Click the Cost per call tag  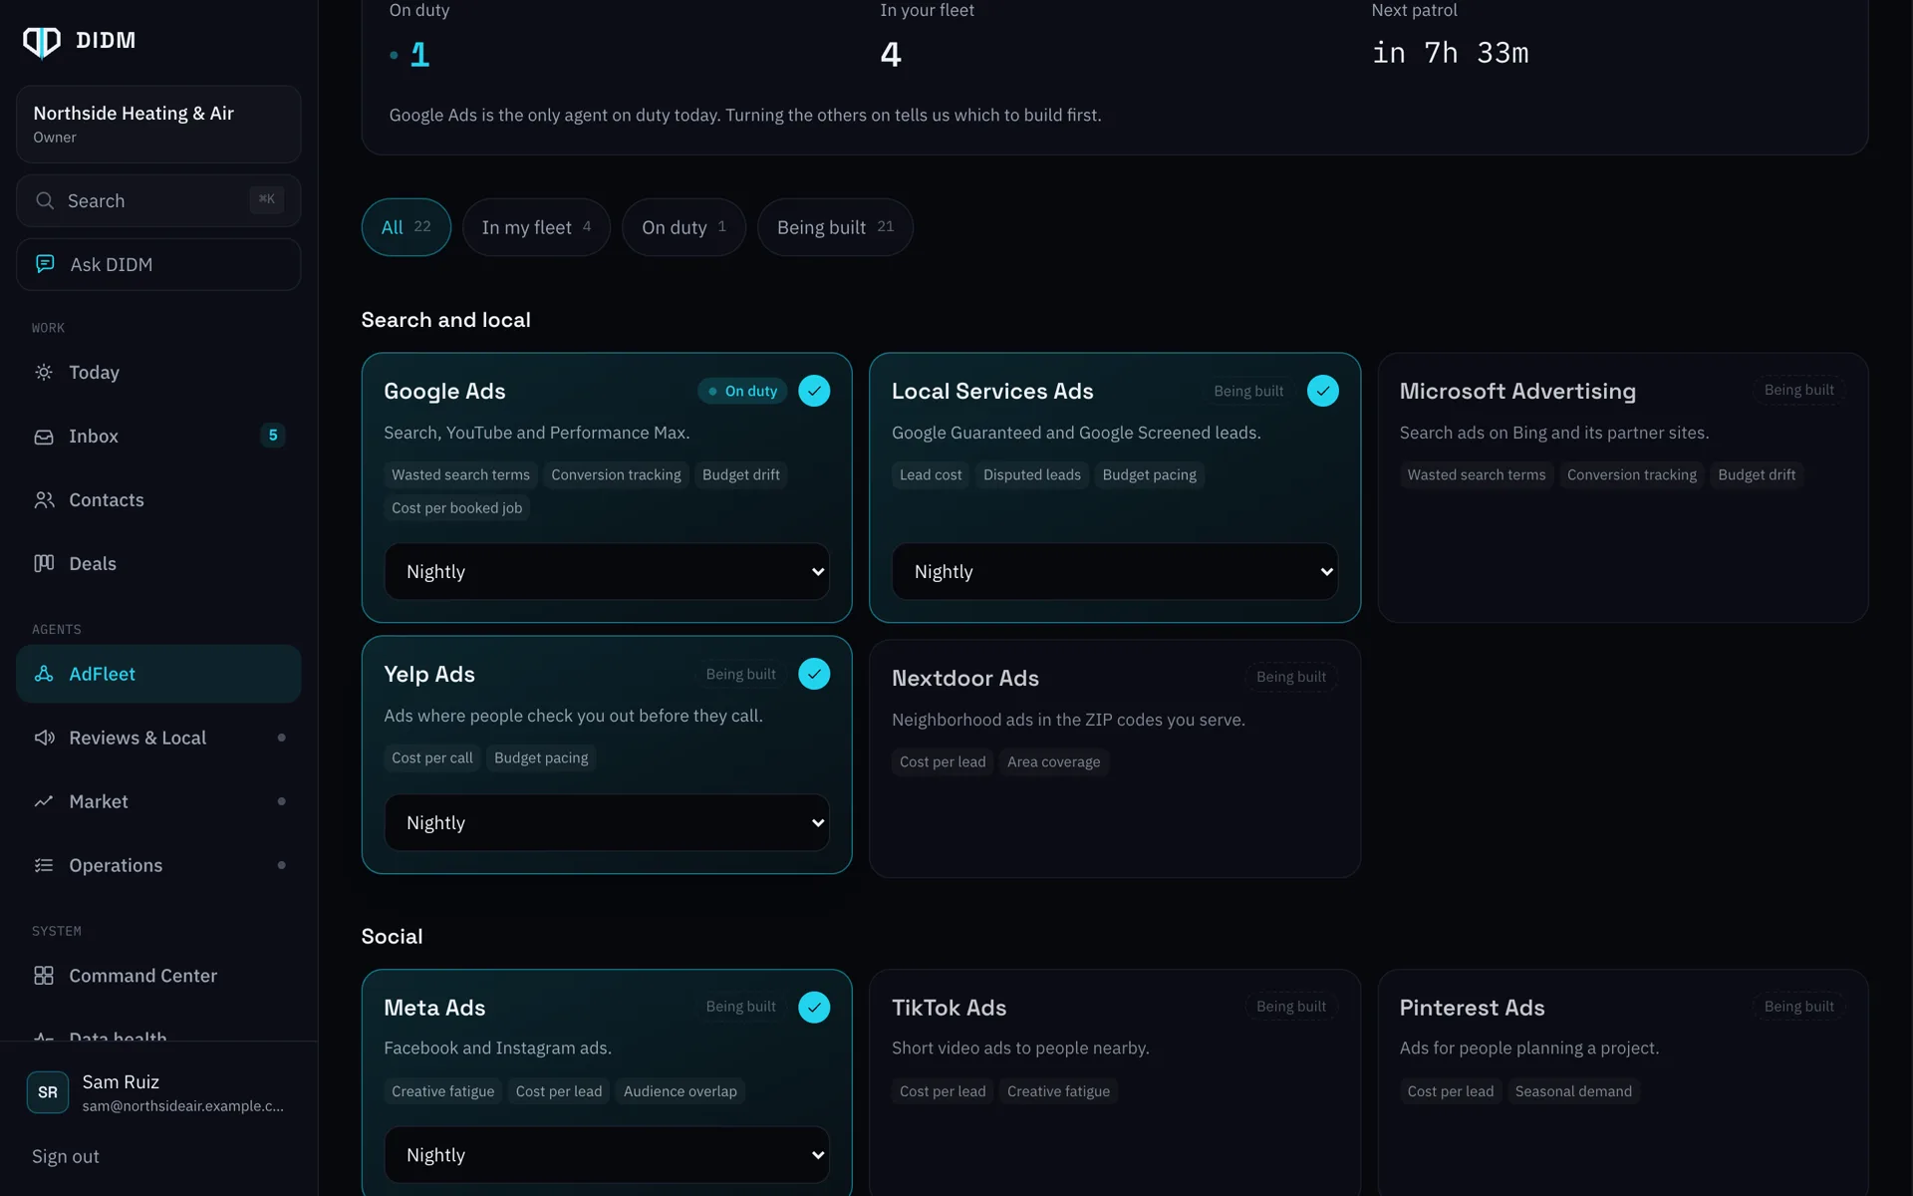[432, 758]
